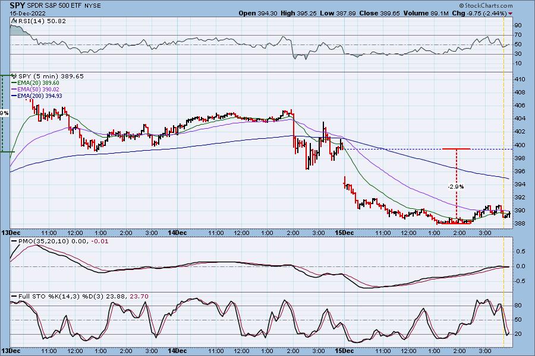Click the '-2.9%' decline annotation label

click(456, 187)
